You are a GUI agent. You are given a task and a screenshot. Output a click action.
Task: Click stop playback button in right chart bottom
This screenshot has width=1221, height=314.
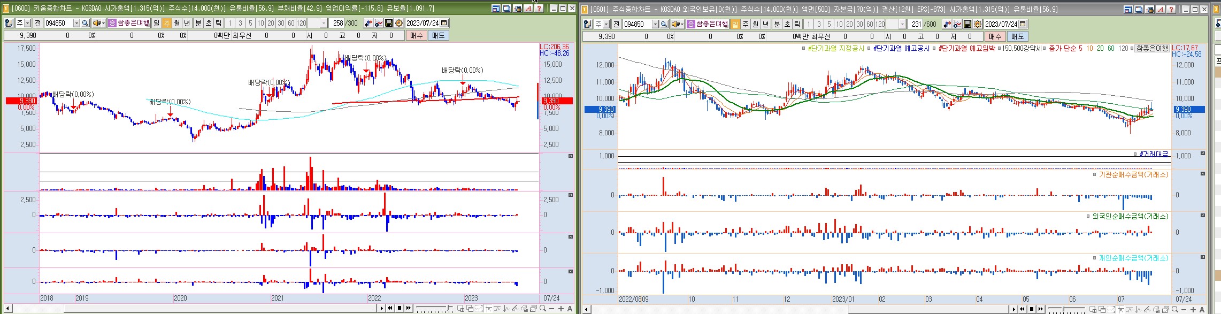1032,309
